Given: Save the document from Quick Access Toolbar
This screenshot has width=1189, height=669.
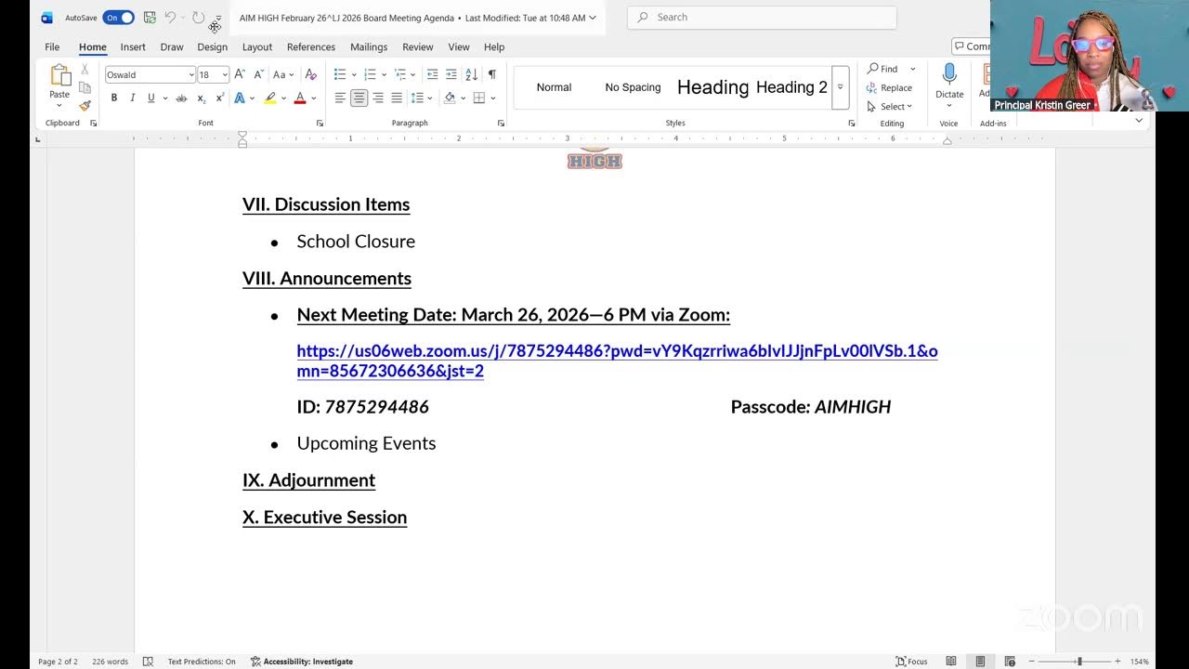Looking at the screenshot, I should pyautogui.click(x=149, y=18).
